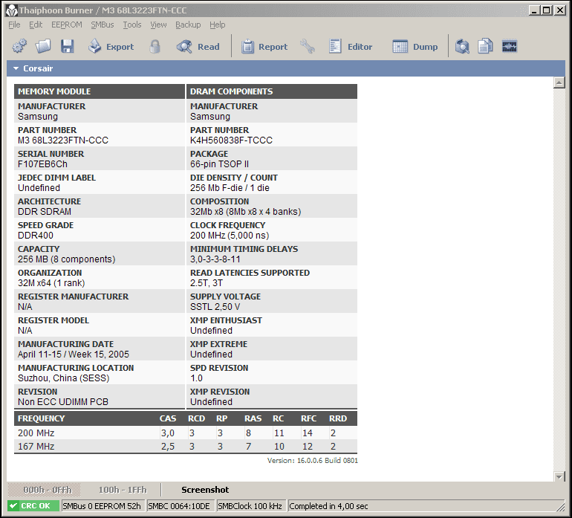This screenshot has height=518, width=572.
Task: Click the clock frequency 200 MHz (5,000 ns)
Action: tap(230, 235)
